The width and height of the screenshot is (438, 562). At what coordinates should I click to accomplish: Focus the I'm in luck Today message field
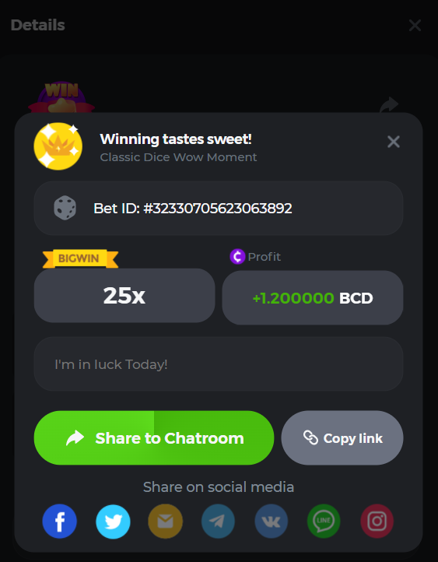[x=219, y=364]
